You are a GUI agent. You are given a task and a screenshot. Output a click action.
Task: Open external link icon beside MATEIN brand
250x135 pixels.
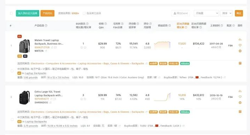coord(46,51)
